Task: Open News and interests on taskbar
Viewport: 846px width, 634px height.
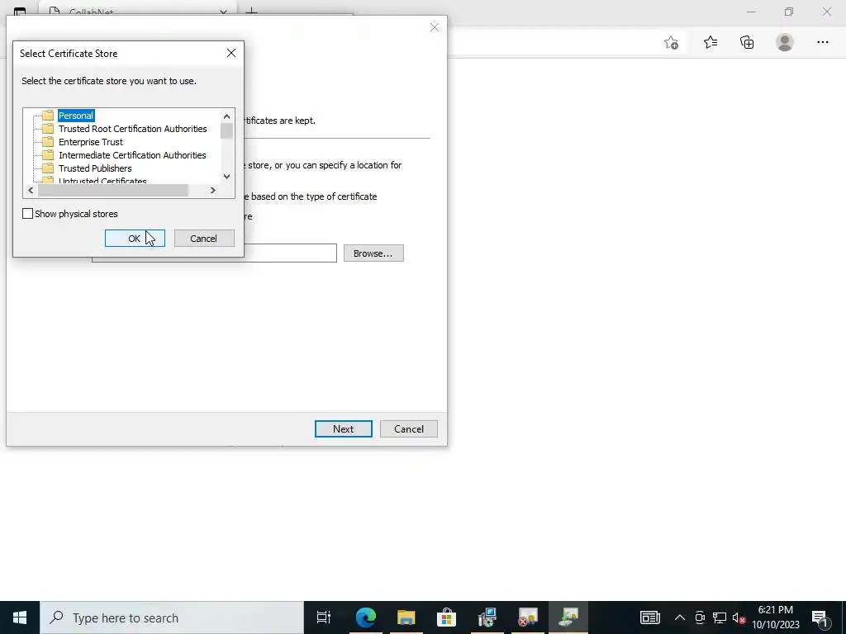Action: click(x=650, y=617)
